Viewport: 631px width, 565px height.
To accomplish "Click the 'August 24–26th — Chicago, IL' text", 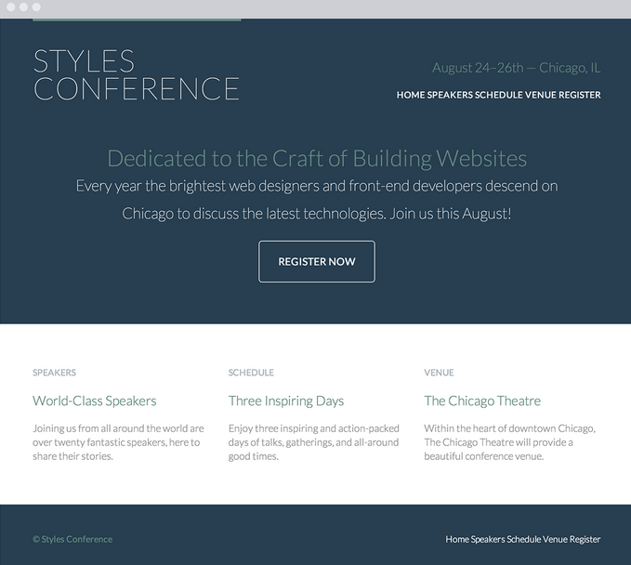I will tap(517, 68).
